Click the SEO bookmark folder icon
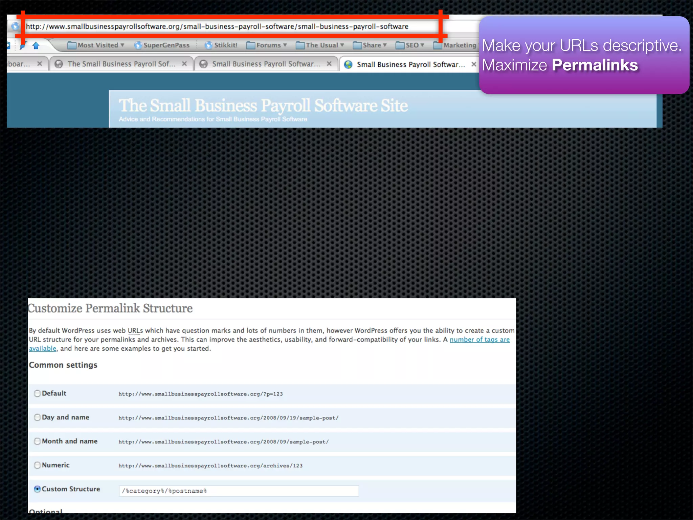This screenshot has width=693, height=520. [x=400, y=45]
